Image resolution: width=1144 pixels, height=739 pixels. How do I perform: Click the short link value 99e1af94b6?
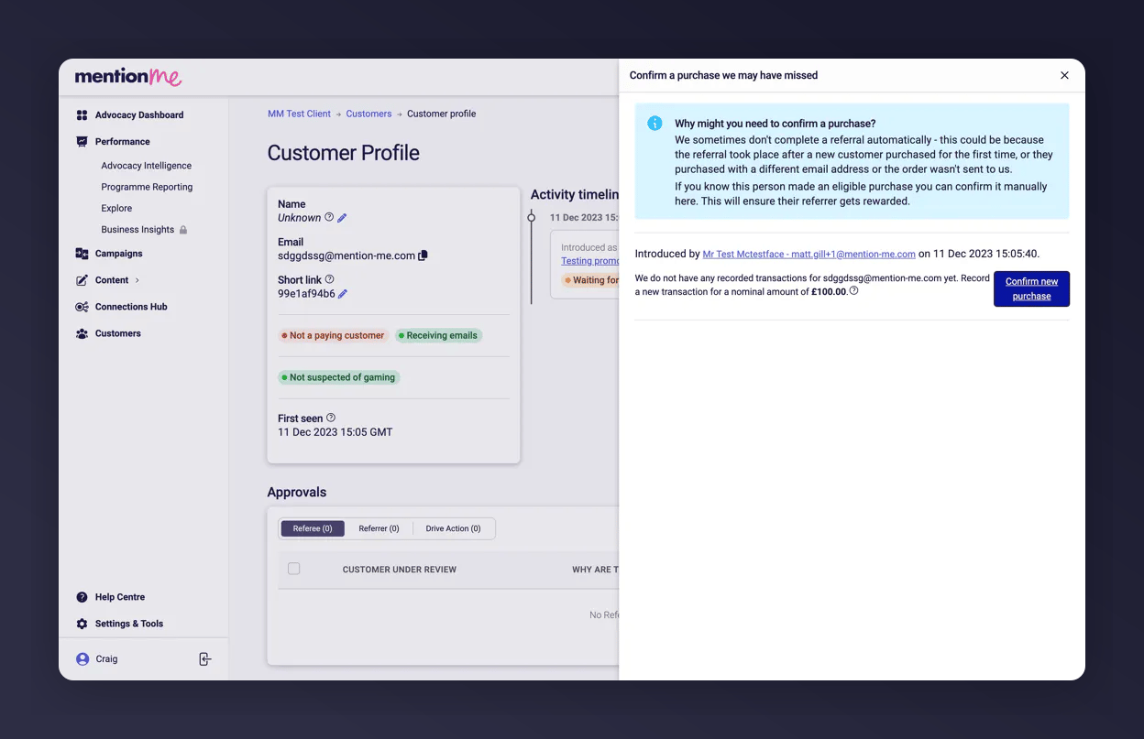(x=306, y=294)
